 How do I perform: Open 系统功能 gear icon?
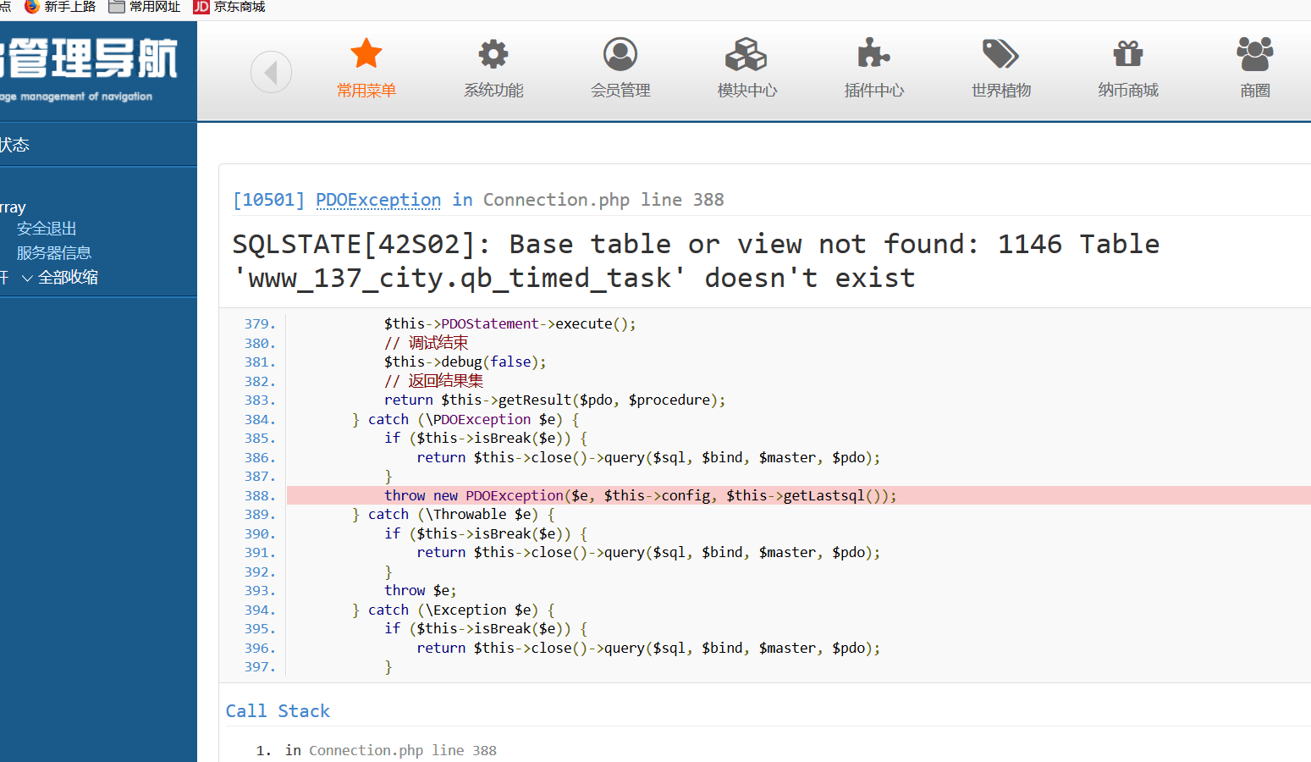(x=493, y=54)
